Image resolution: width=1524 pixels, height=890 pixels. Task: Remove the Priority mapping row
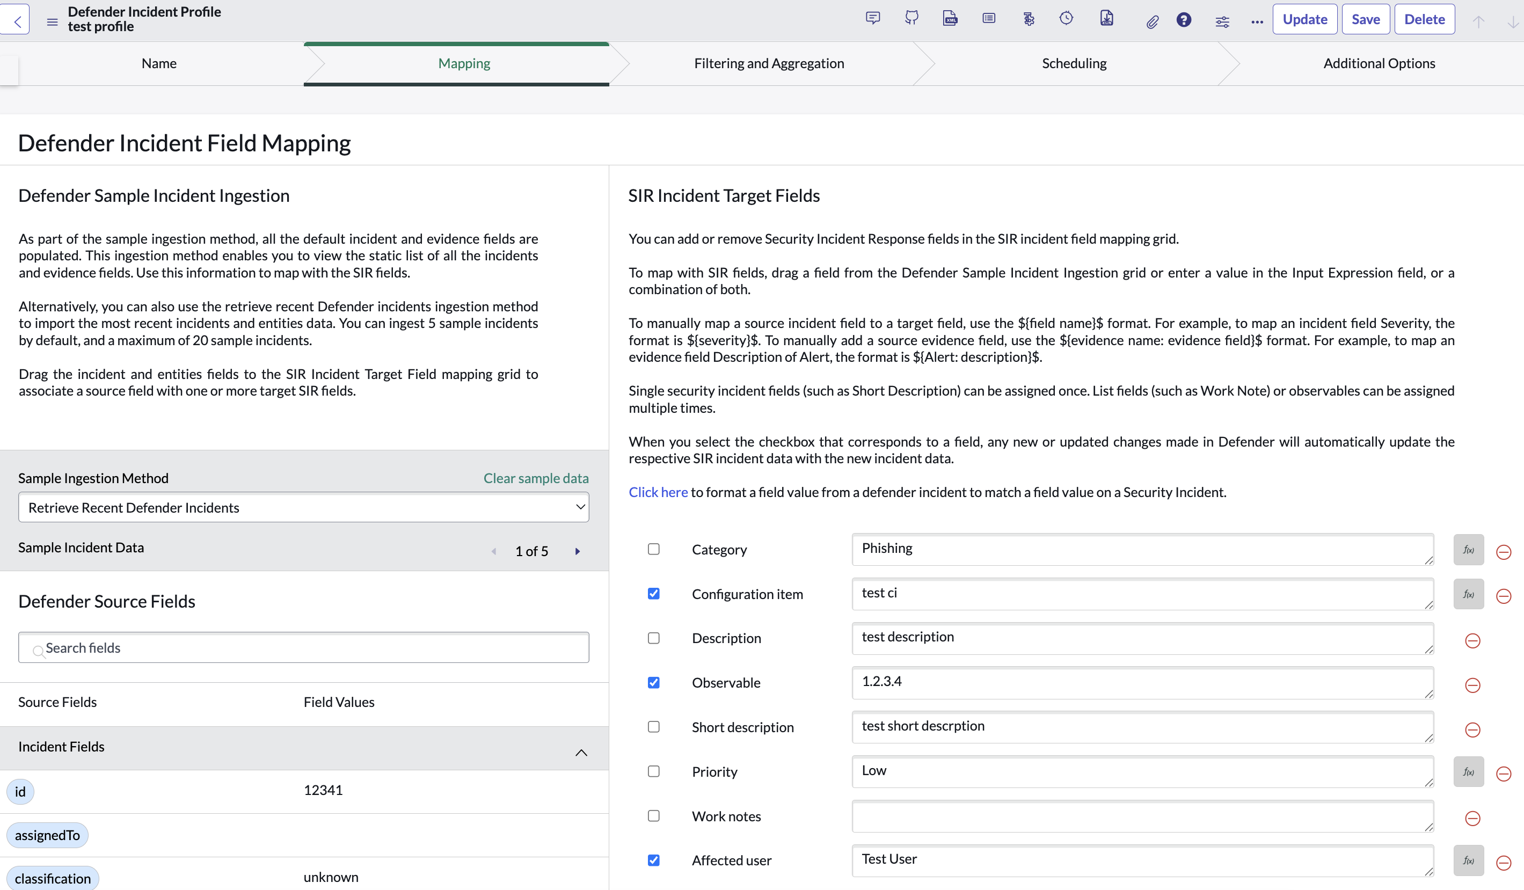point(1504,774)
